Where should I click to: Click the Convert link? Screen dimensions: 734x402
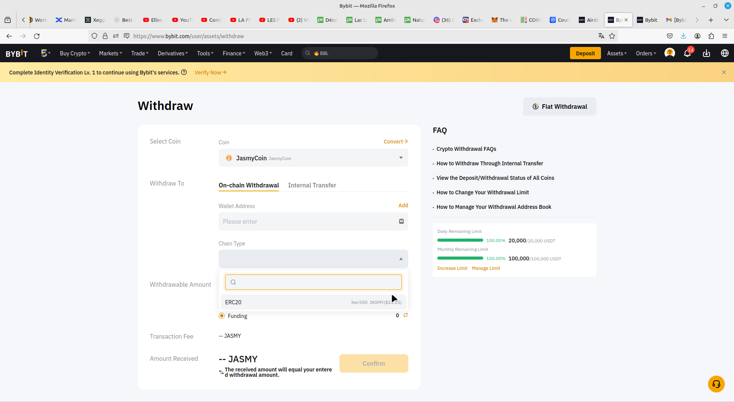coord(396,142)
